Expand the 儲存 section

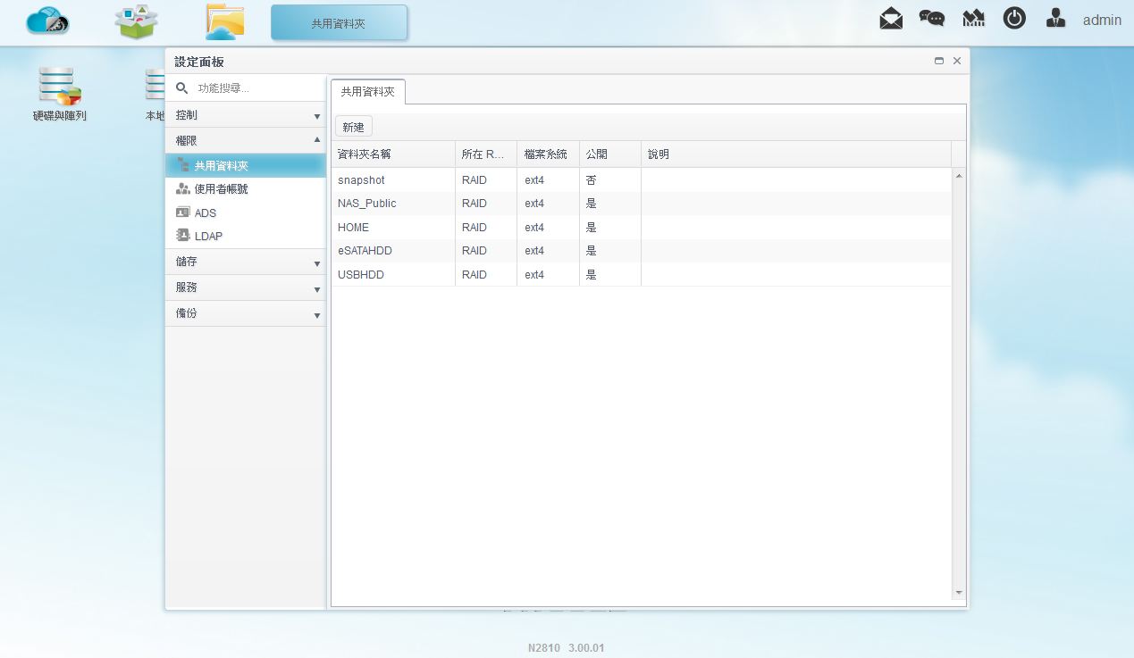point(245,262)
